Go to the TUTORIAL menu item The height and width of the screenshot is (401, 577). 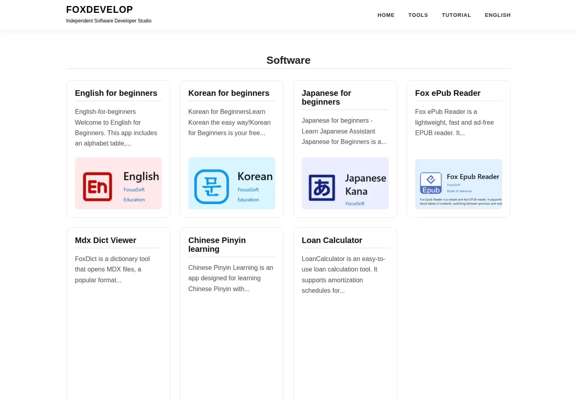pyautogui.click(x=456, y=15)
